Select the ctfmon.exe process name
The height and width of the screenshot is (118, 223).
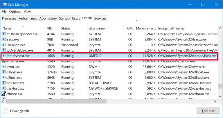[x=15, y=94]
